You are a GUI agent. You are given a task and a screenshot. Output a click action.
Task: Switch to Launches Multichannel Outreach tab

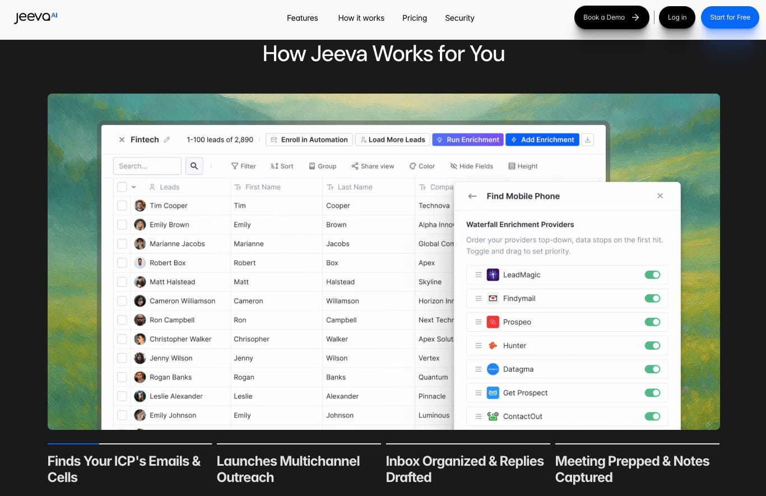click(x=288, y=469)
